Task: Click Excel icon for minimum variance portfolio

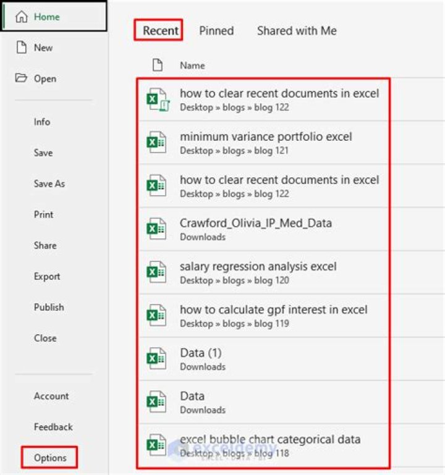Action: (156, 142)
